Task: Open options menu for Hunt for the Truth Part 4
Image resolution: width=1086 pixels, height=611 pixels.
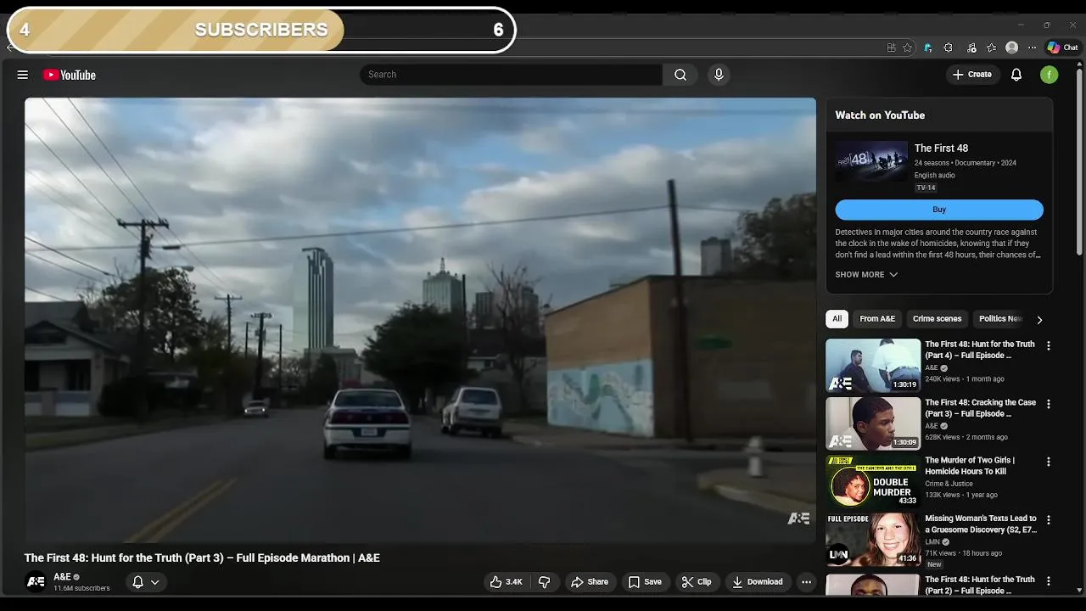Action: 1049,346
